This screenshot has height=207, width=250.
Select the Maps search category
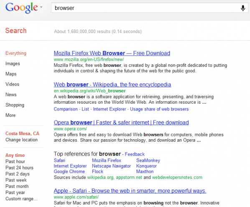[11, 74]
